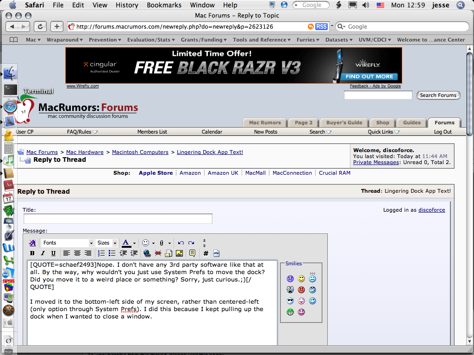
Task: Insert the frown smilie from Smilies box
Action: [290, 279]
